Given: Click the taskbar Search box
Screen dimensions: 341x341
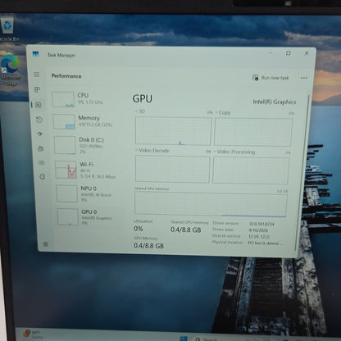Looking at the screenshot, I should (x=211, y=339).
